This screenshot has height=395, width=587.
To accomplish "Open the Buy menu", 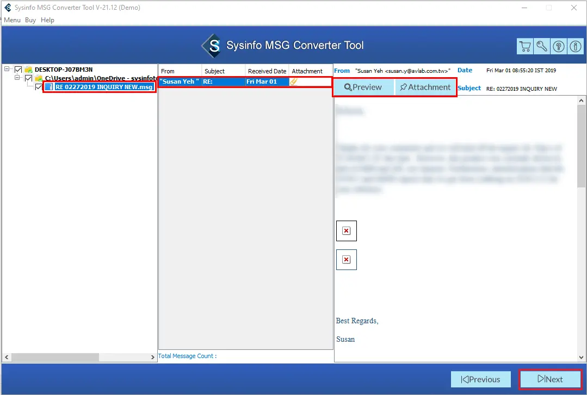I will coord(30,20).
